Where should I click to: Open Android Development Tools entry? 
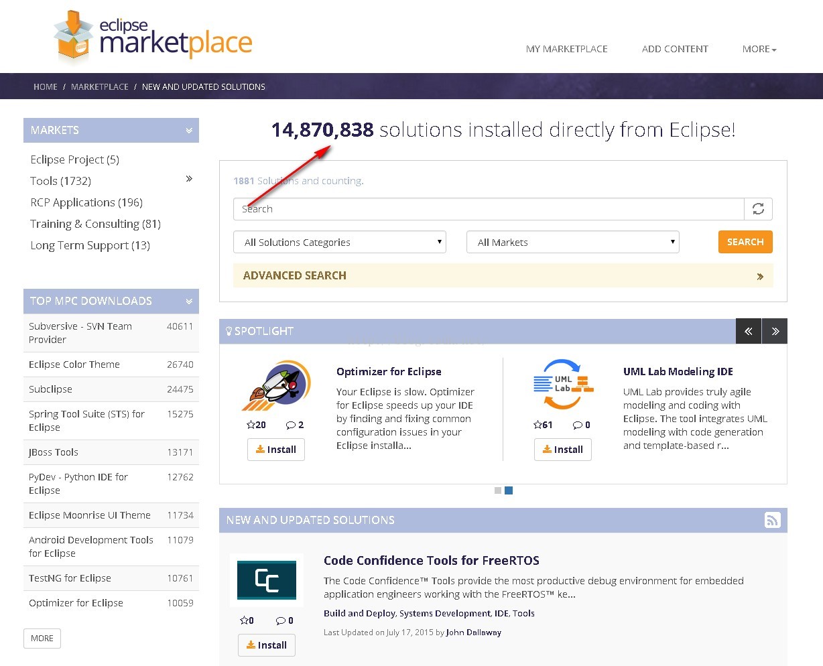(91, 547)
